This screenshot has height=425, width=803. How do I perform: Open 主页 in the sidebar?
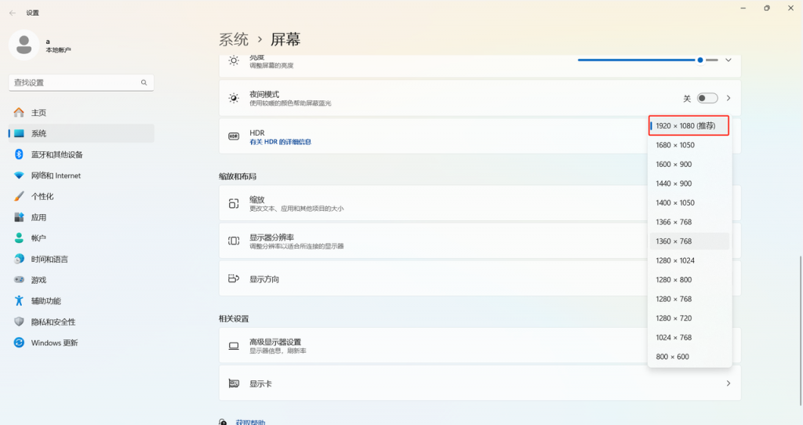(82, 112)
